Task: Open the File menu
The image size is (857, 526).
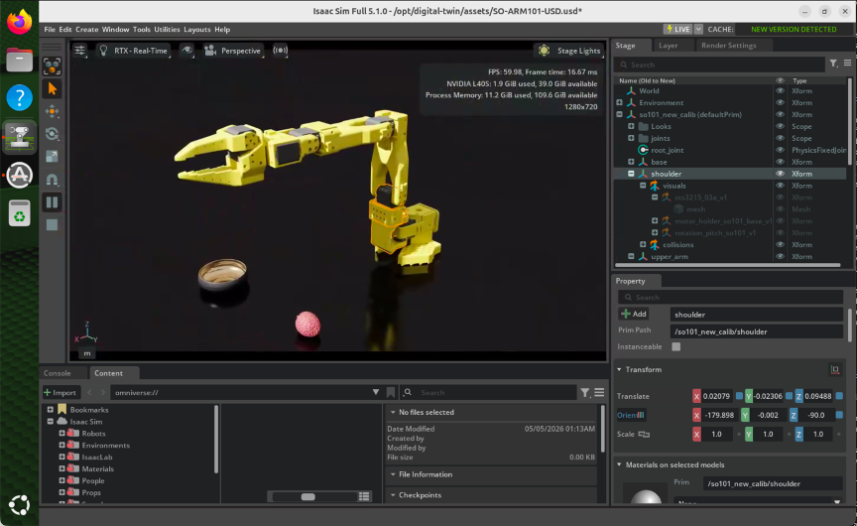Action: pos(50,30)
